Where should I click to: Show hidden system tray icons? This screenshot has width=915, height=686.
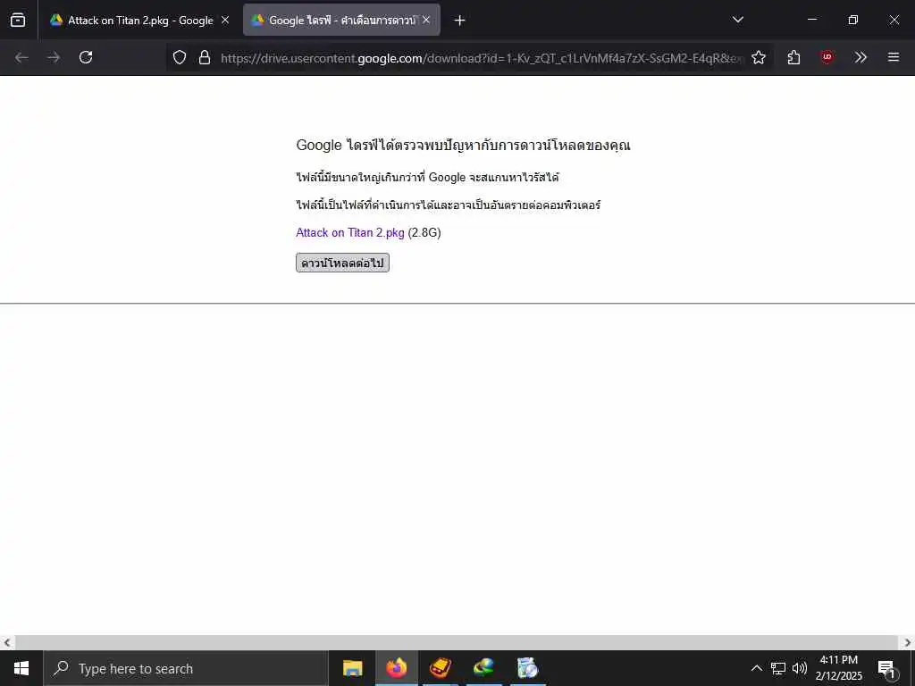[x=756, y=668]
